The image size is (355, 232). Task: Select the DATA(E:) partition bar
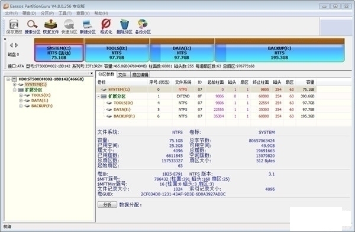pos(182,50)
